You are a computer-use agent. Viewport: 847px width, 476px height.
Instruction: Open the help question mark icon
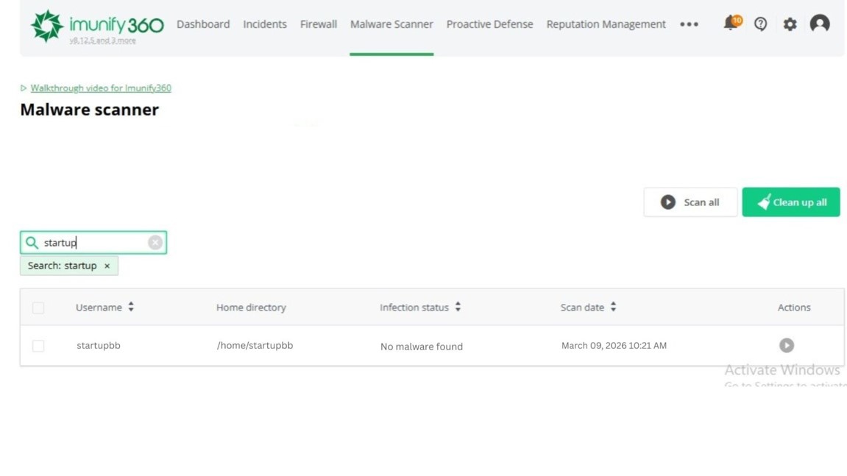pos(760,24)
